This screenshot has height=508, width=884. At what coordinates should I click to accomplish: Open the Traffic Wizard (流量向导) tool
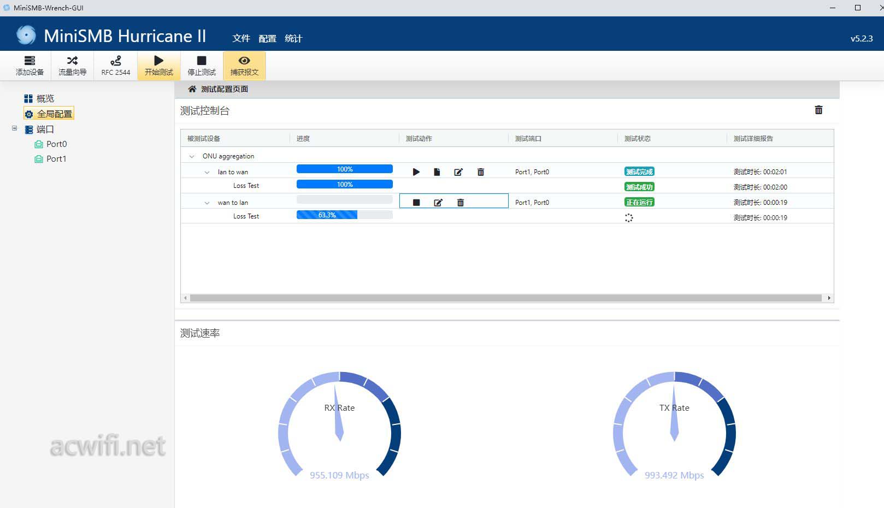pos(72,66)
